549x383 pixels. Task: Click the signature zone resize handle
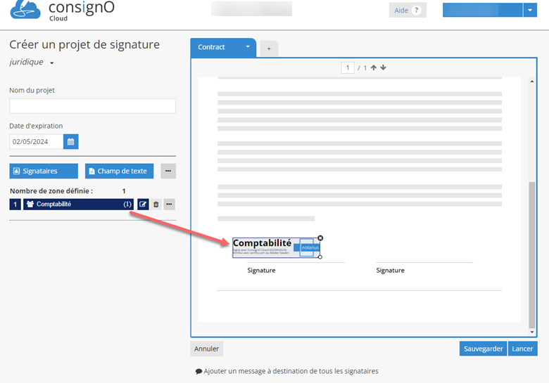pos(320,257)
